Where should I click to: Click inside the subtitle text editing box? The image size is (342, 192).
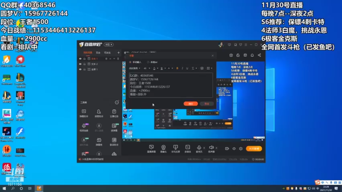(171, 85)
